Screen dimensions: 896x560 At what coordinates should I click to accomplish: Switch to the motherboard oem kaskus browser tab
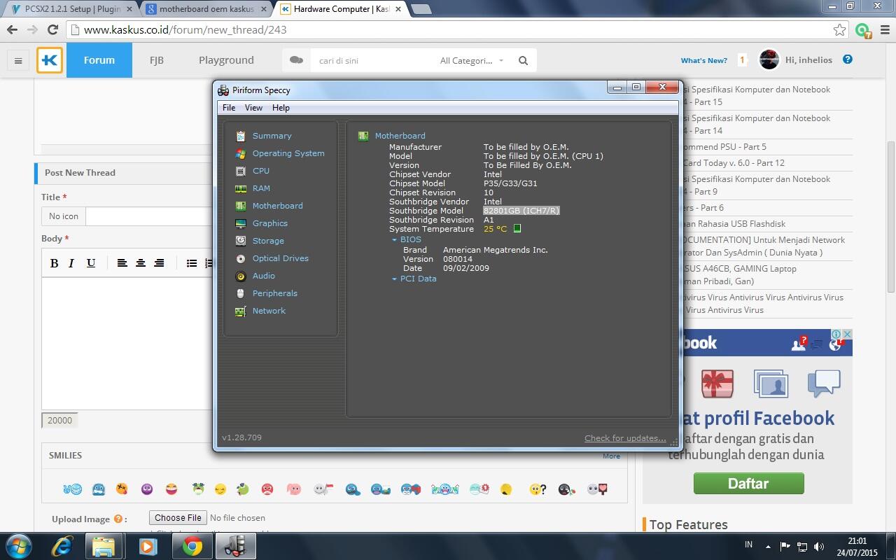coord(206,9)
